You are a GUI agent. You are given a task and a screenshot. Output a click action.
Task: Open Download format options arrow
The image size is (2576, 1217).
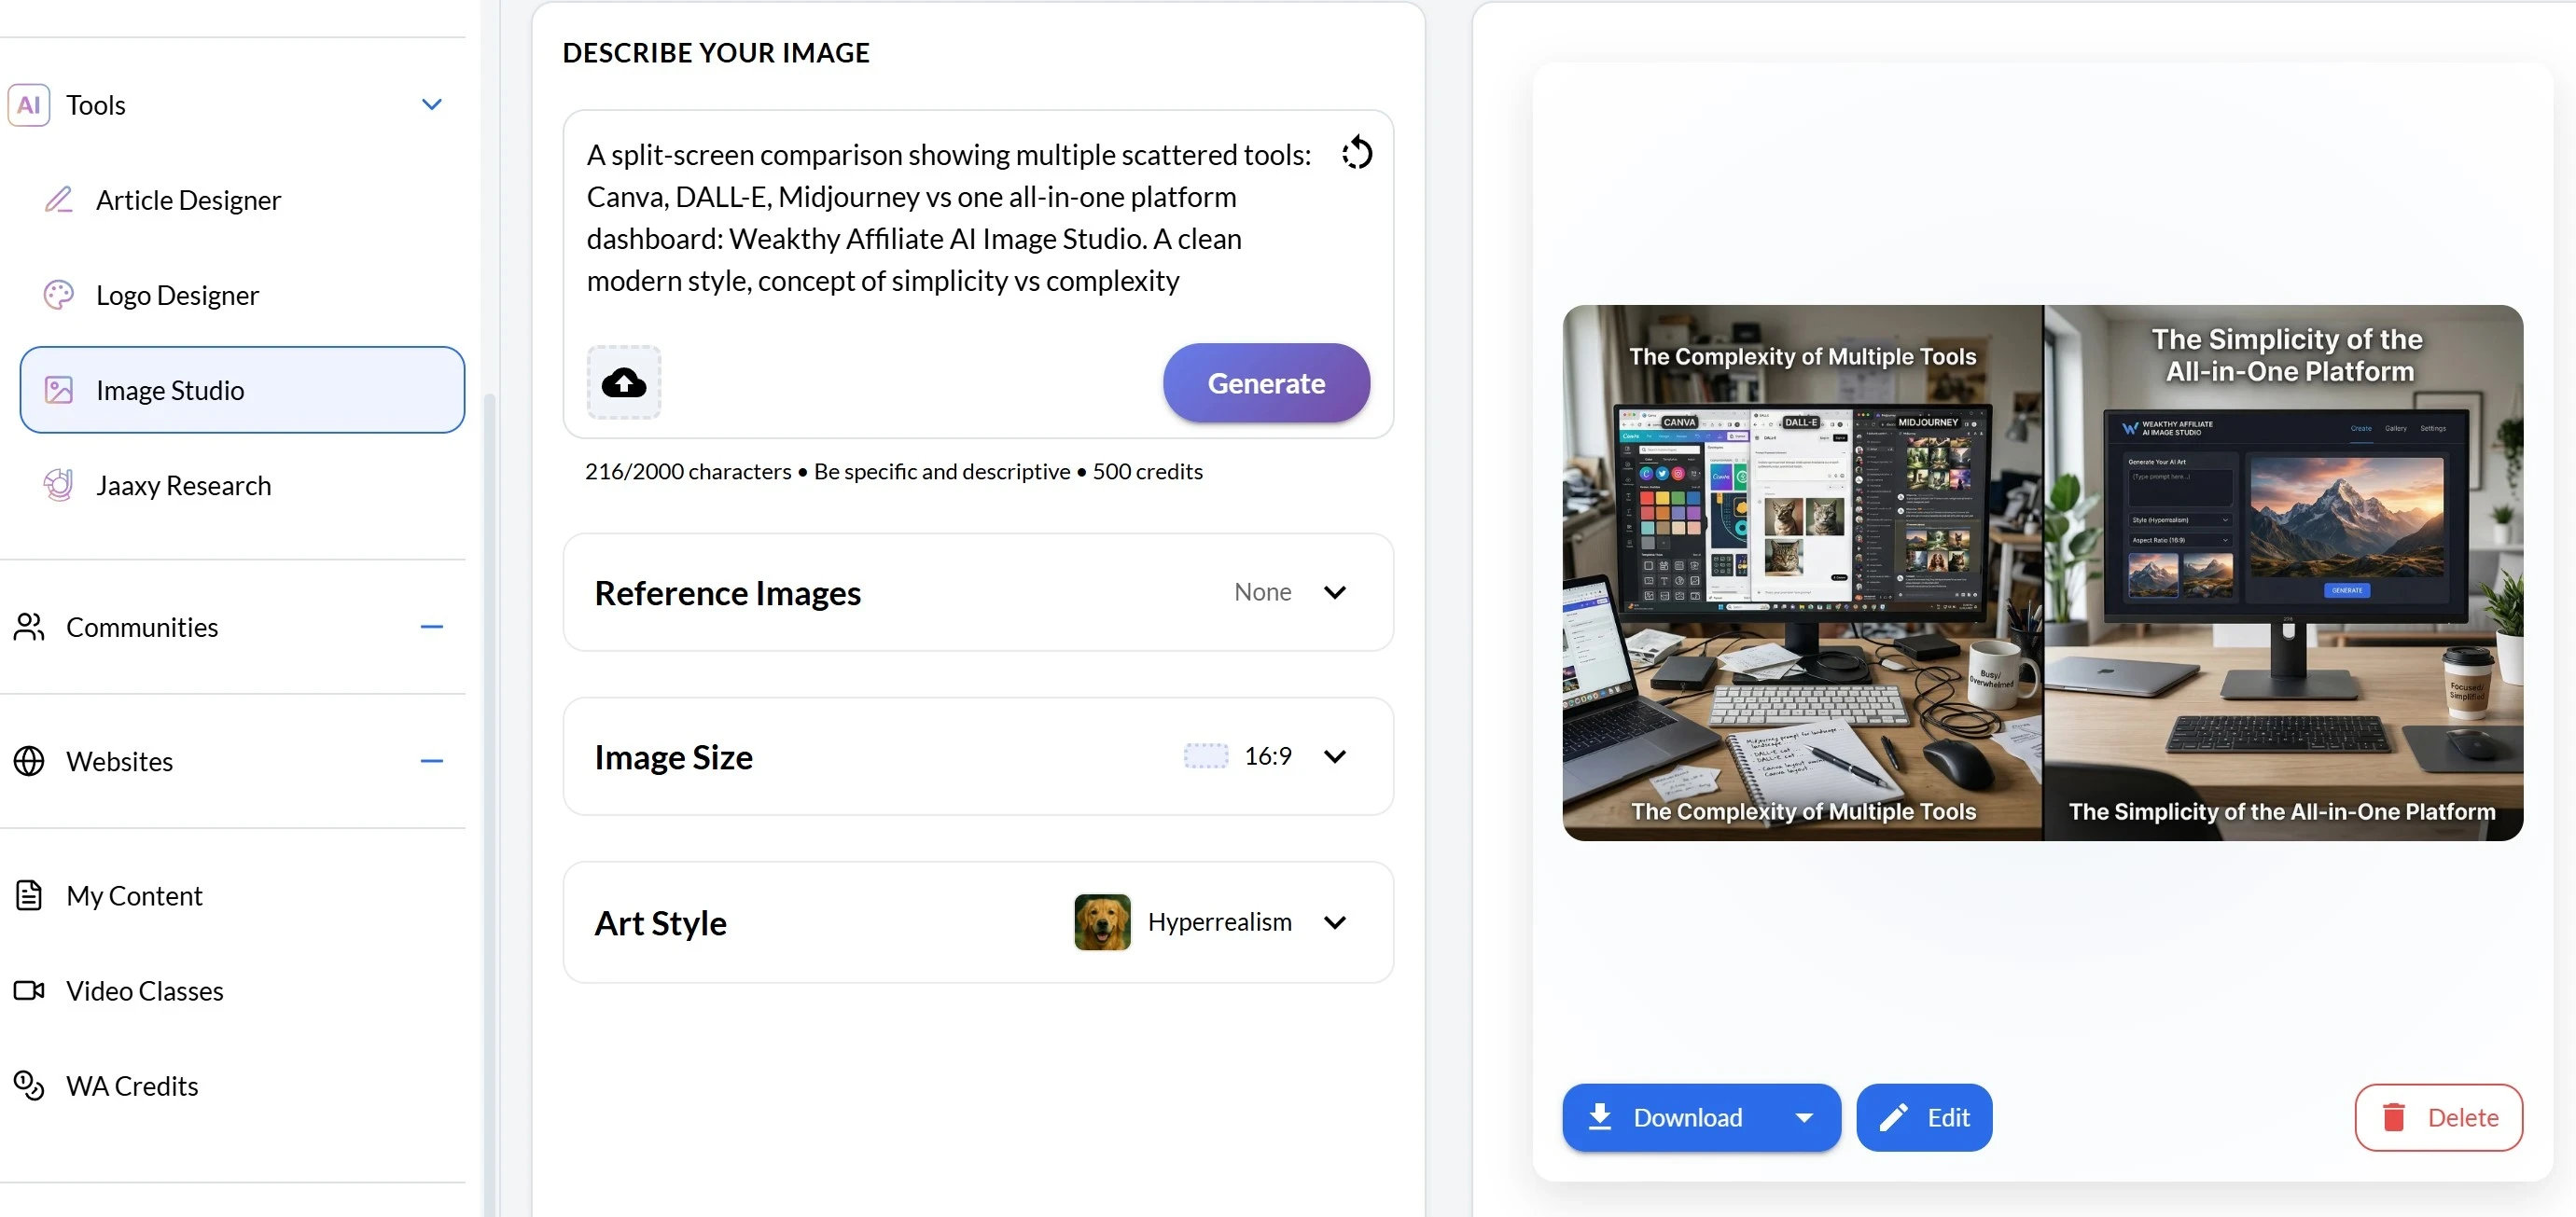(x=1803, y=1118)
